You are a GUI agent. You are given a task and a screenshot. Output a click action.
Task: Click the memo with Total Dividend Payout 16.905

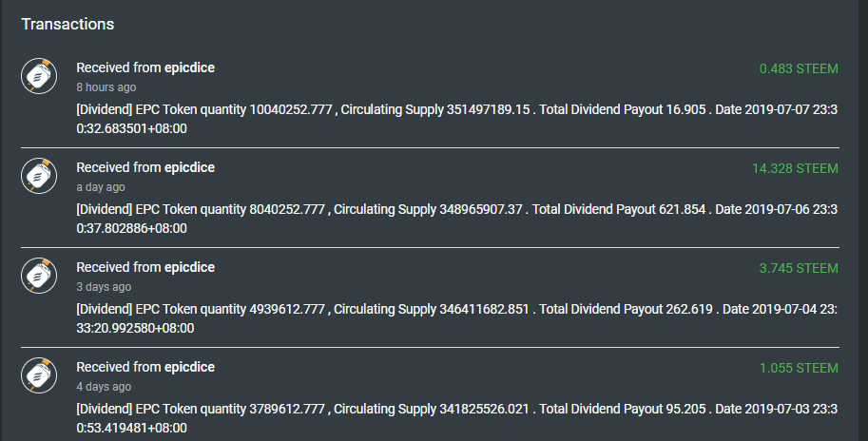click(456, 119)
